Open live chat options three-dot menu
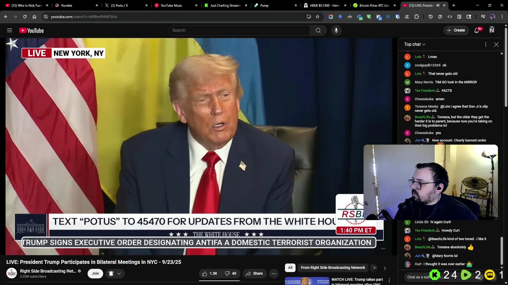Viewport: 508px width, 285px height. point(486,44)
